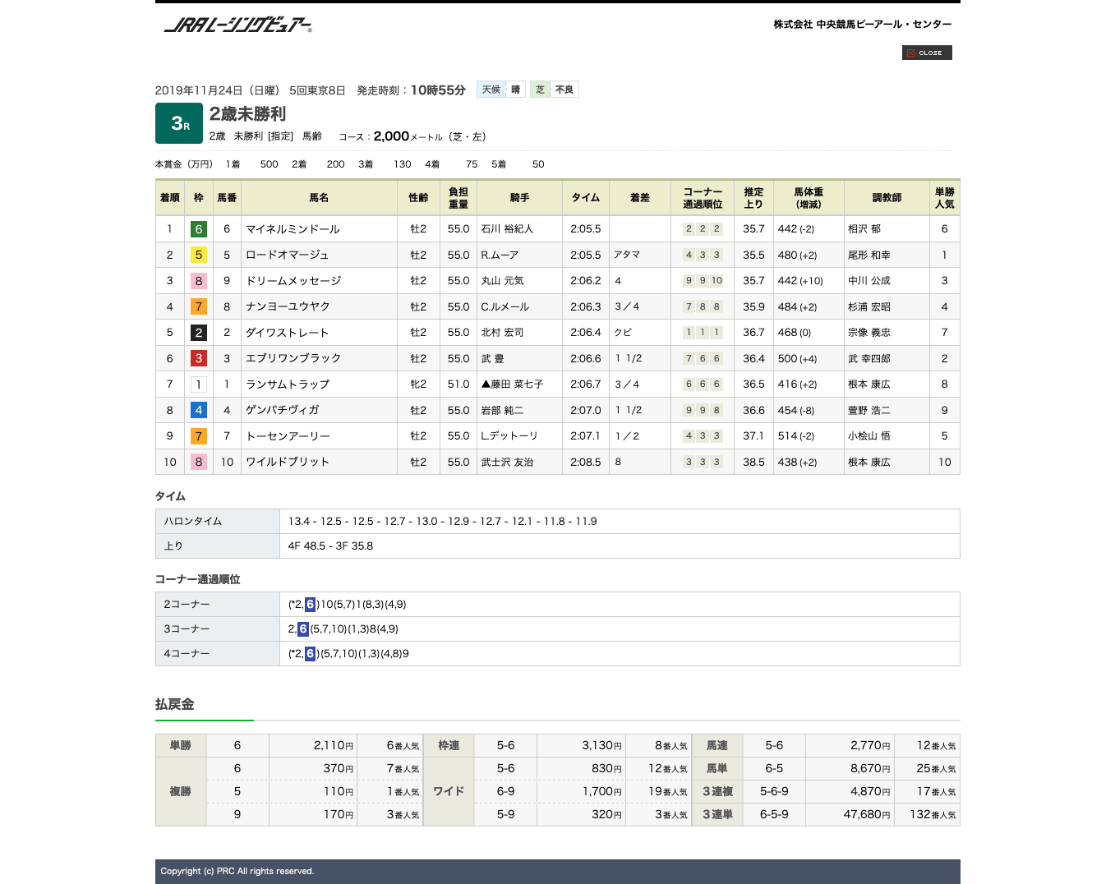1115x884 pixels.
Task: Click orange frame 7 badge for ナンヨーユウヤク
Action: pyautogui.click(x=199, y=306)
